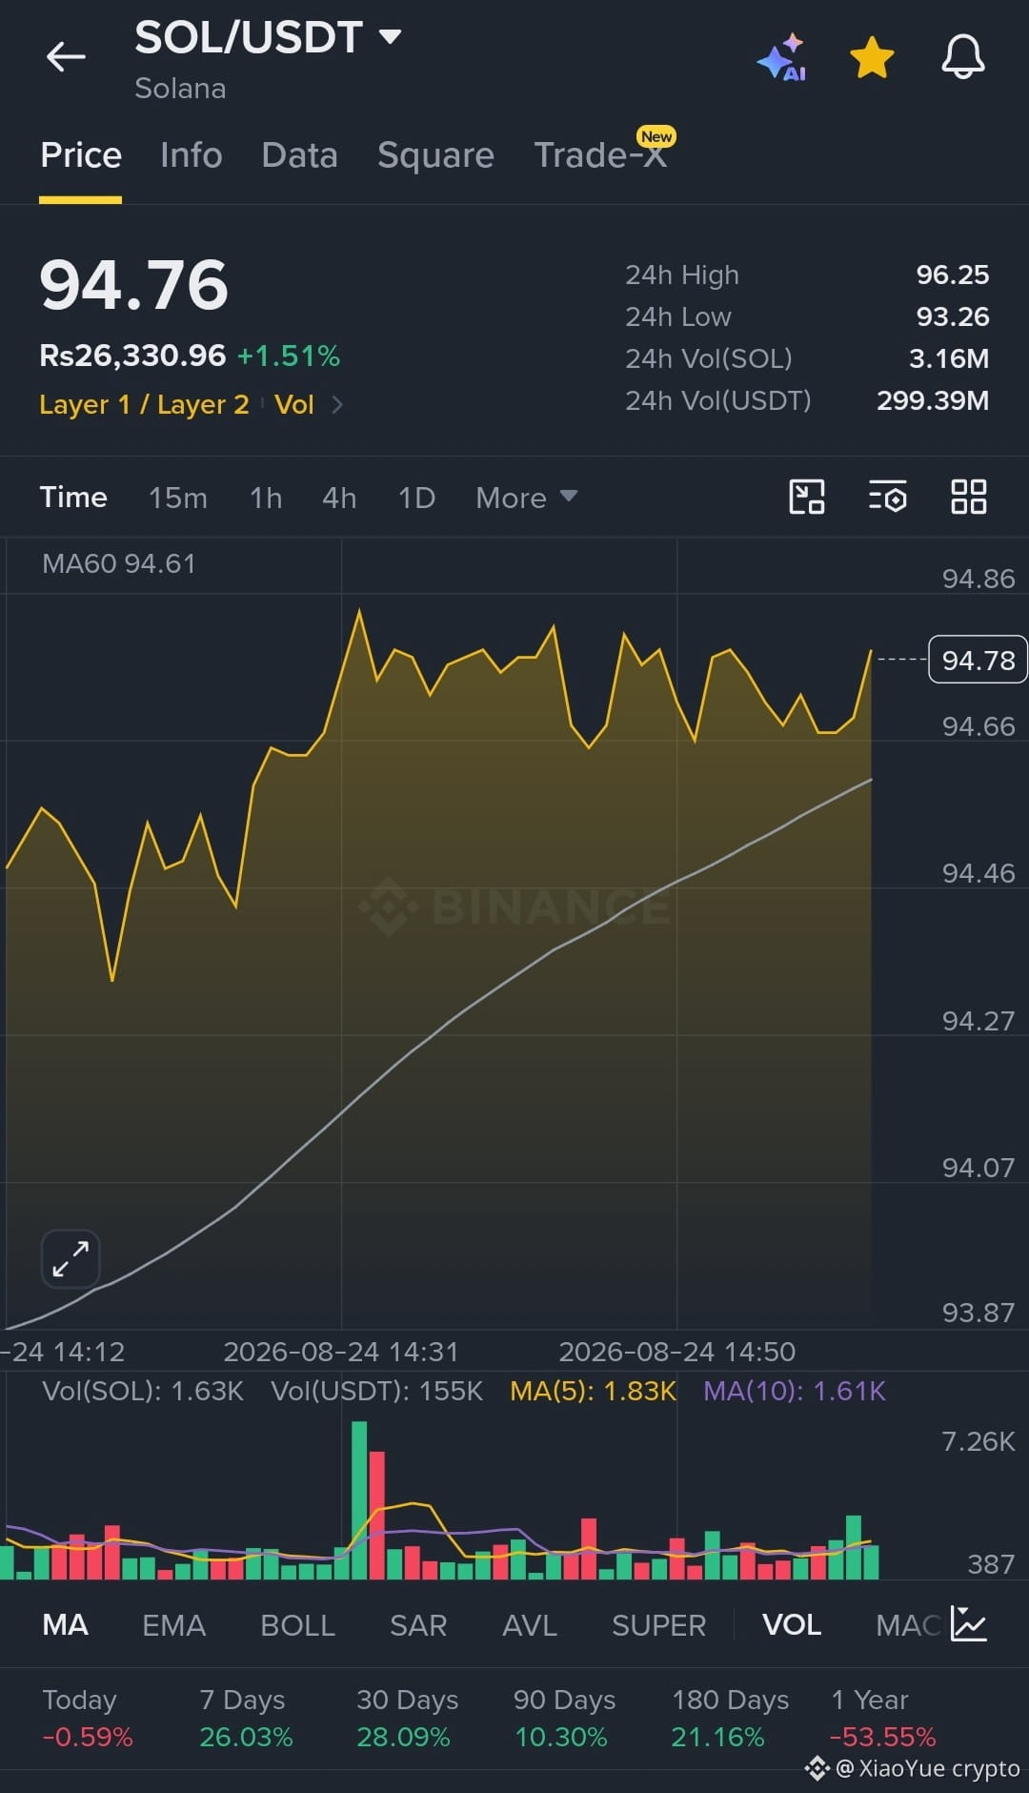This screenshot has height=1793, width=1029.
Task: Switch to the Price tab
Action: (81, 155)
